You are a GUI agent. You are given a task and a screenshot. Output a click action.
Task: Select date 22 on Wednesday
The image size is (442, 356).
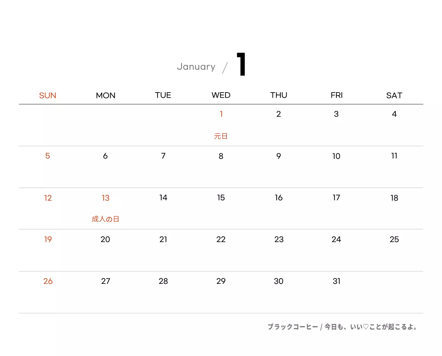(x=221, y=240)
